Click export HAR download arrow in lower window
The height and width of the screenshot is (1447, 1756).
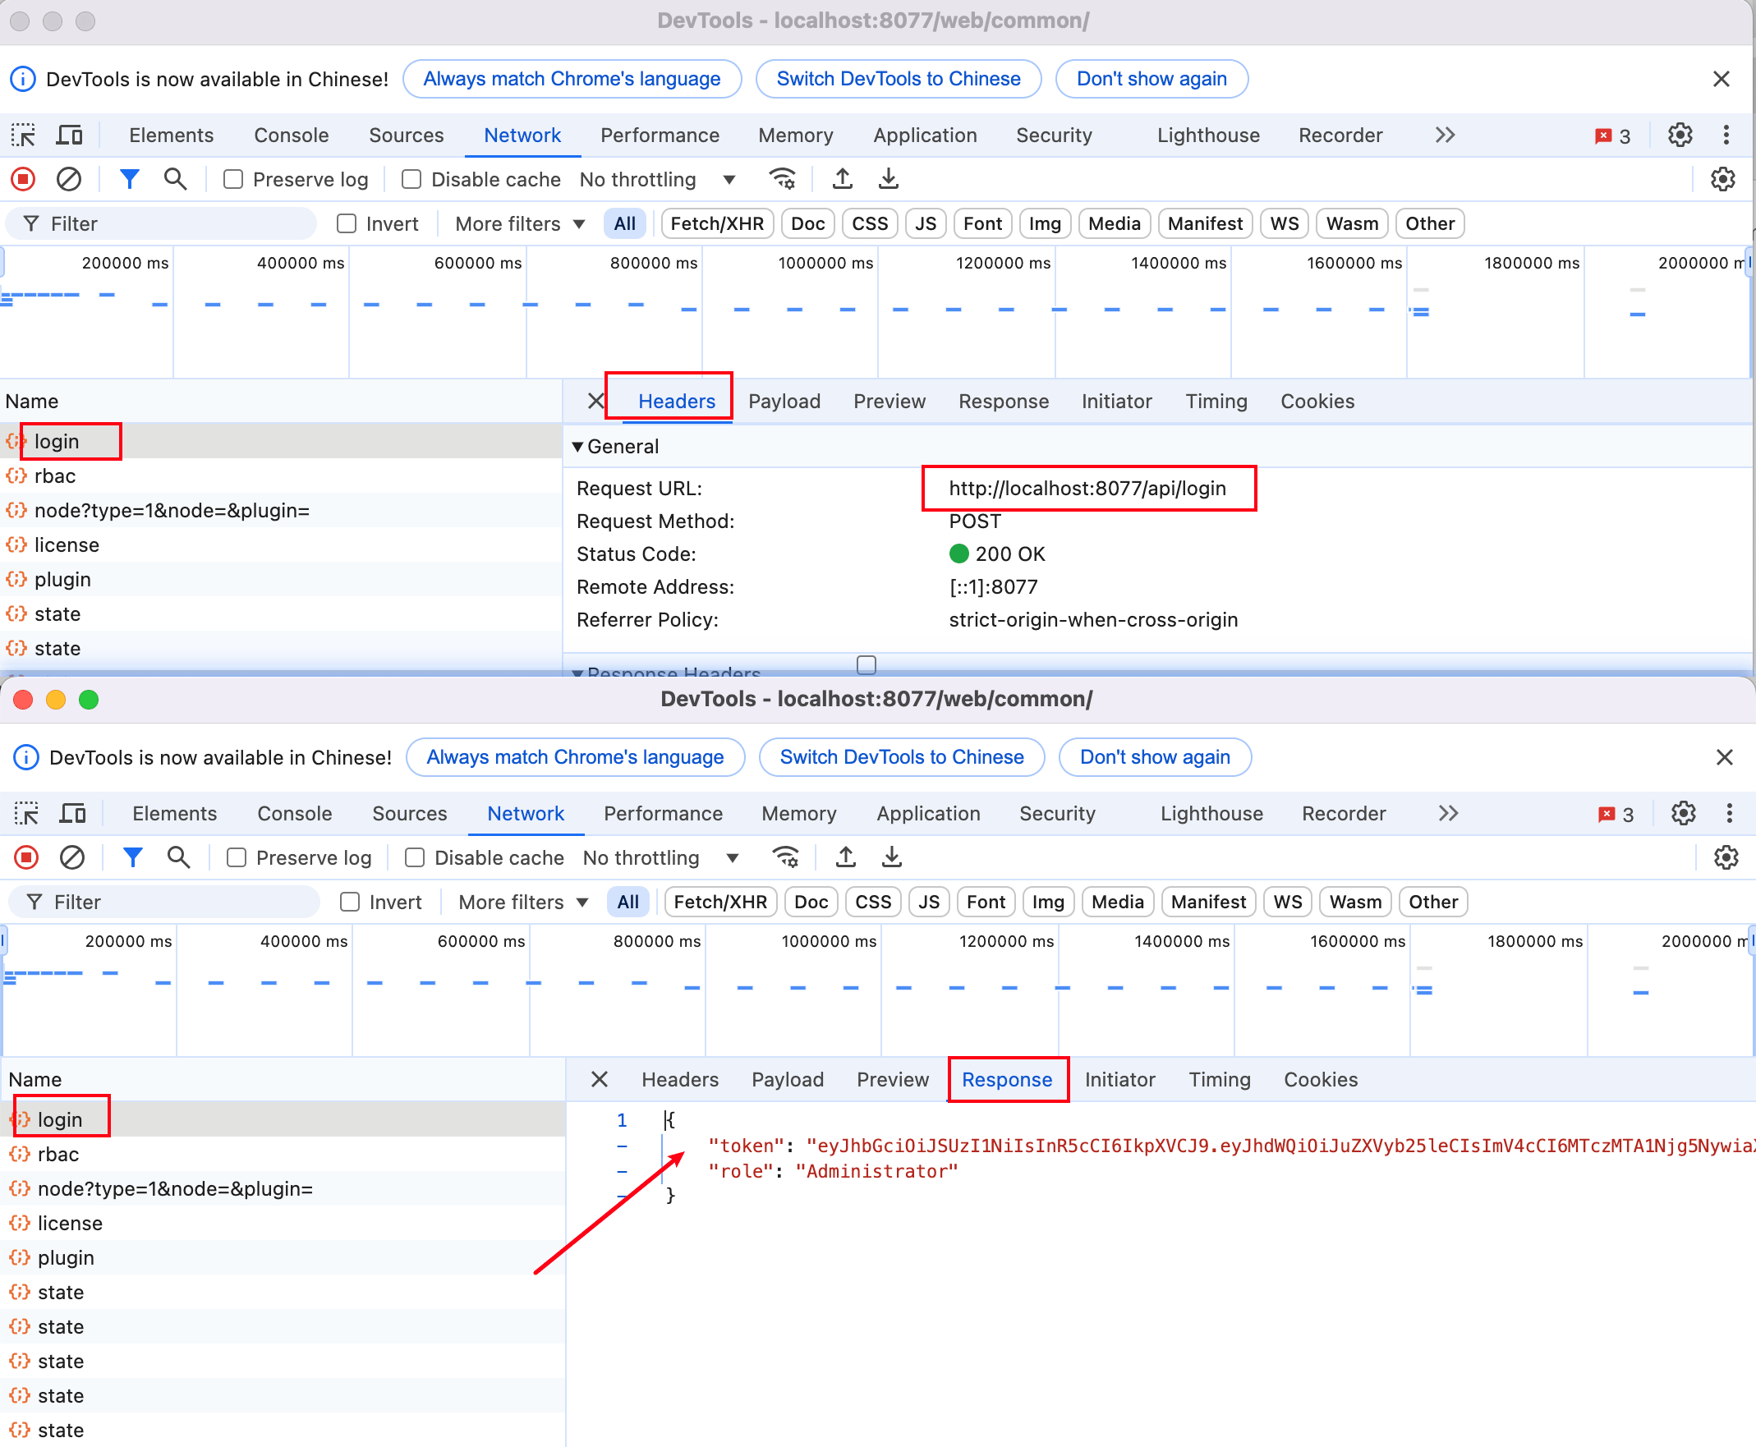click(x=892, y=857)
